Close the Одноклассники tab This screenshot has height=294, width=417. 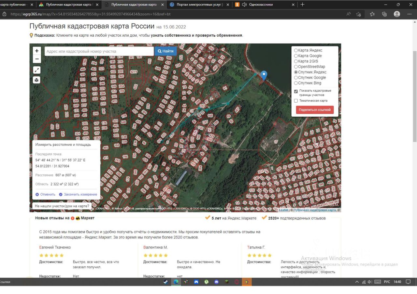tap(293, 5)
